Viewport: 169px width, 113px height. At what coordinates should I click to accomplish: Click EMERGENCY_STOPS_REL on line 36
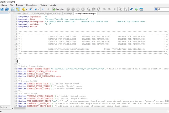[x=39, y=103]
